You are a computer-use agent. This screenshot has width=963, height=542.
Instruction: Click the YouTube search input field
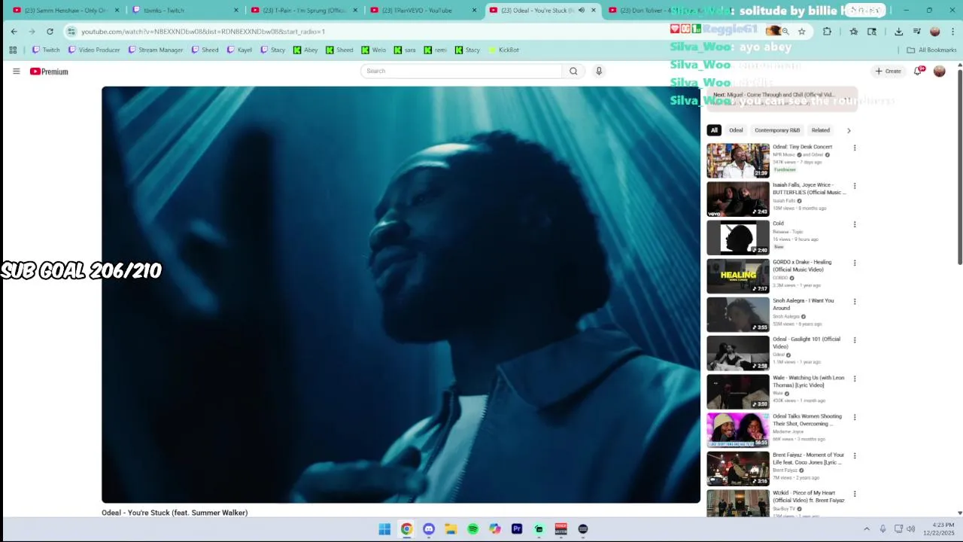point(461,71)
